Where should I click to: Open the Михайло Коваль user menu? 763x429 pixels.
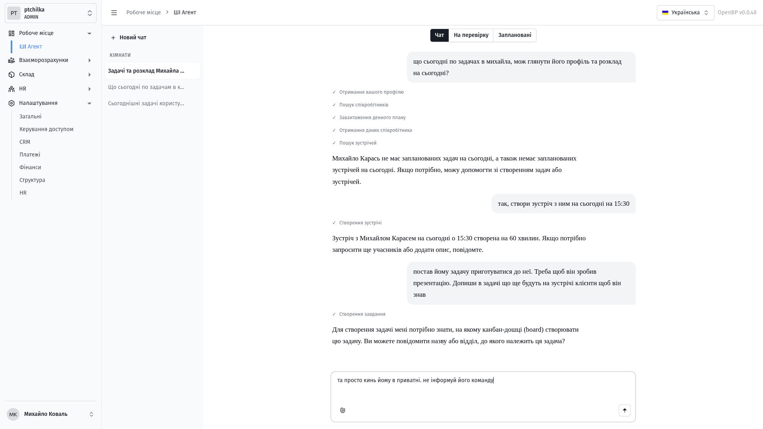pos(50,414)
